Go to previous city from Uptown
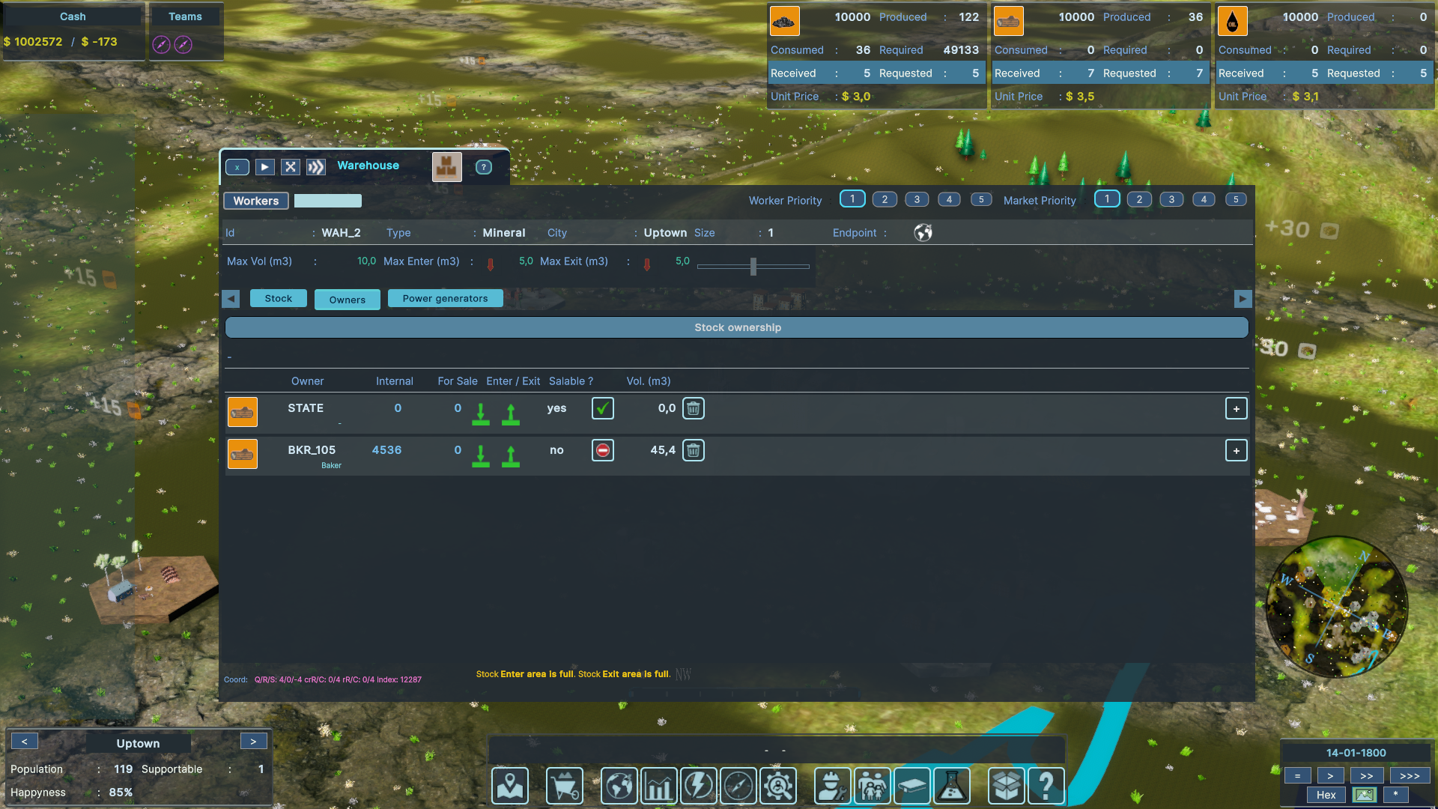 (x=25, y=742)
